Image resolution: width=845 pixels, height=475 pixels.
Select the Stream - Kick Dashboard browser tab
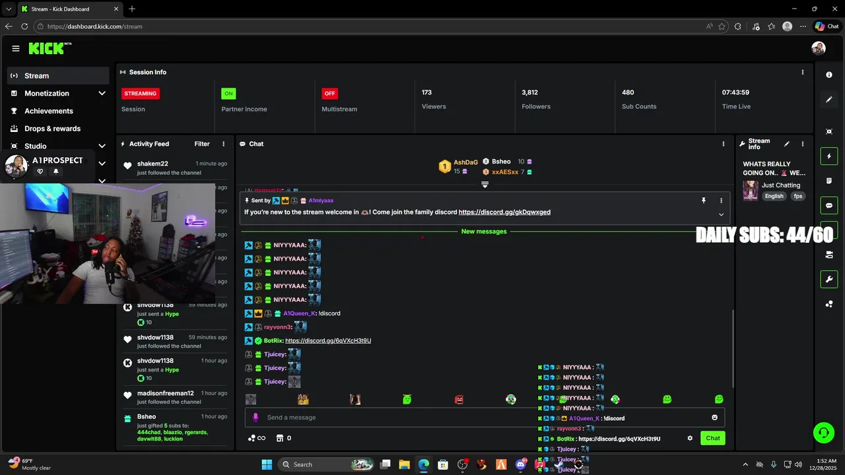pyautogui.click(x=69, y=9)
